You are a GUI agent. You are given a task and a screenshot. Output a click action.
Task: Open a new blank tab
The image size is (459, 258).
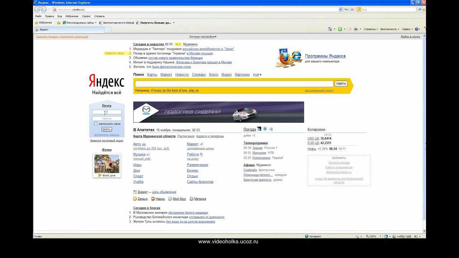(x=108, y=29)
